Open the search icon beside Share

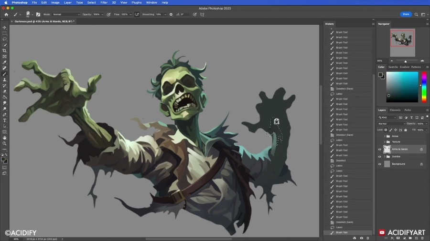click(416, 14)
